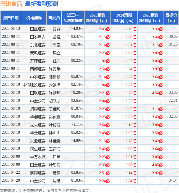The height and width of the screenshot is (193, 179).
Task: Click 2023 forecast value 1.84亿
Action: click(x=104, y=85)
